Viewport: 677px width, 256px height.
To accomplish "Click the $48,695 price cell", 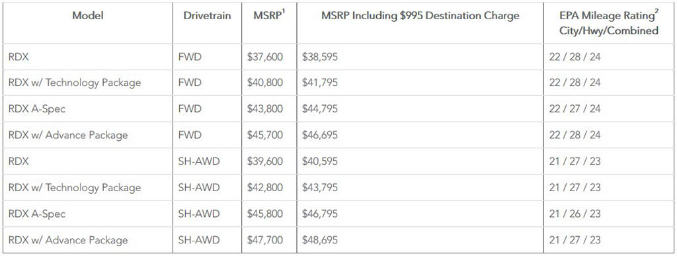I will coord(320,240).
